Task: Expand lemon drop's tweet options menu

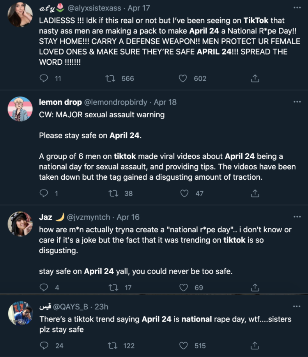Action: tap(297, 102)
